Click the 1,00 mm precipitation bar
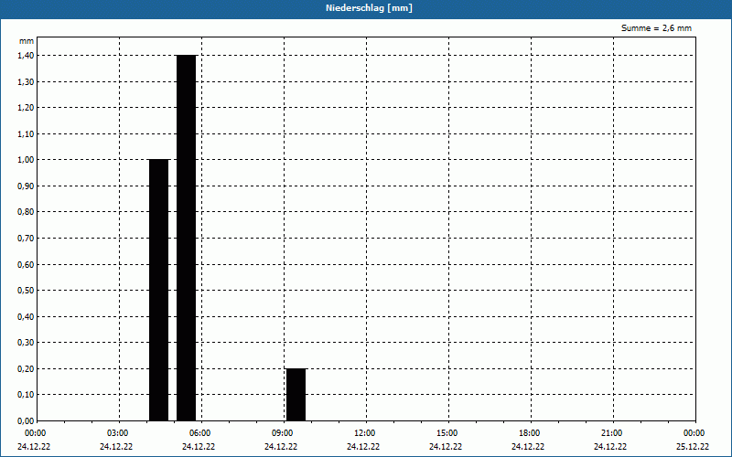 click(158, 290)
